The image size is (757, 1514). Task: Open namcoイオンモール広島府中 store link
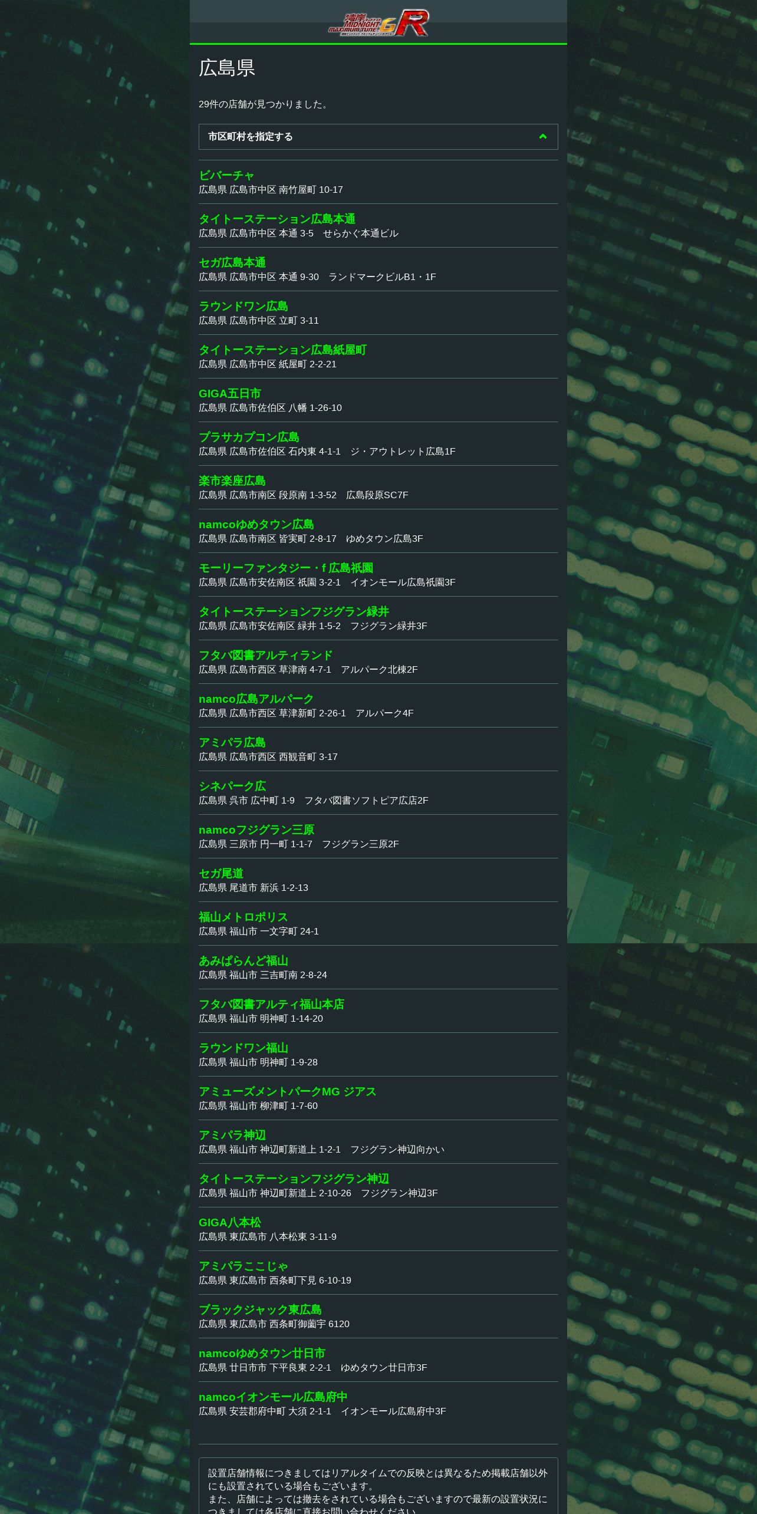[x=273, y=1397]
